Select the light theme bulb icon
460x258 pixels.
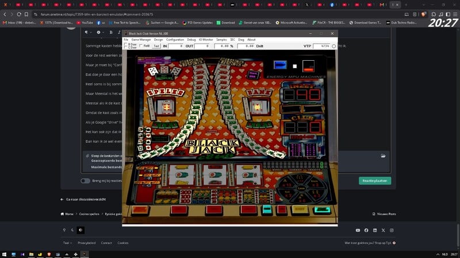coord(64,230)
